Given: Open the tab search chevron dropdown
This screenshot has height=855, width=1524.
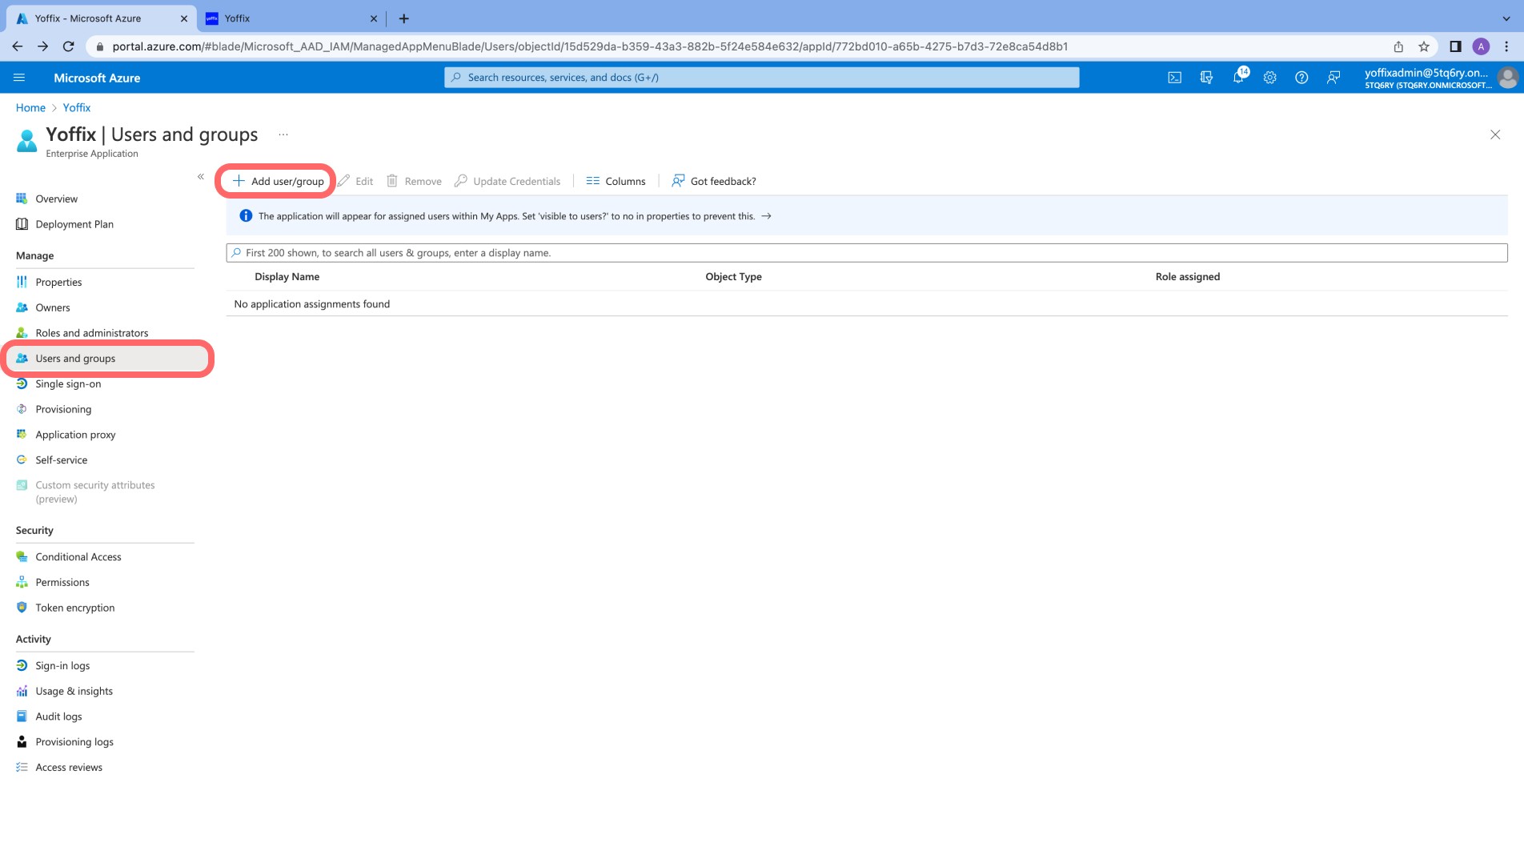Looking at the screenshot, I should point(1506,18).
